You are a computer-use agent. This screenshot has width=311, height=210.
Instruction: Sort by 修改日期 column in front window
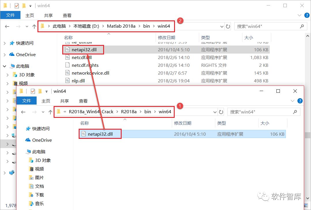(x=183, y=123)
